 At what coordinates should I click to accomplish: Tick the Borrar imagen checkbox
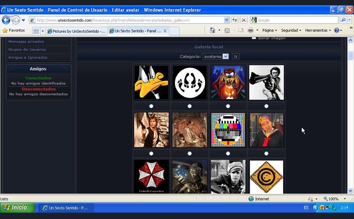[x=254, y=38]
